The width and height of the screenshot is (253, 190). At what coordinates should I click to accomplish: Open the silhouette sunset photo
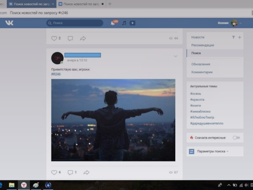(x=113, y=120)
